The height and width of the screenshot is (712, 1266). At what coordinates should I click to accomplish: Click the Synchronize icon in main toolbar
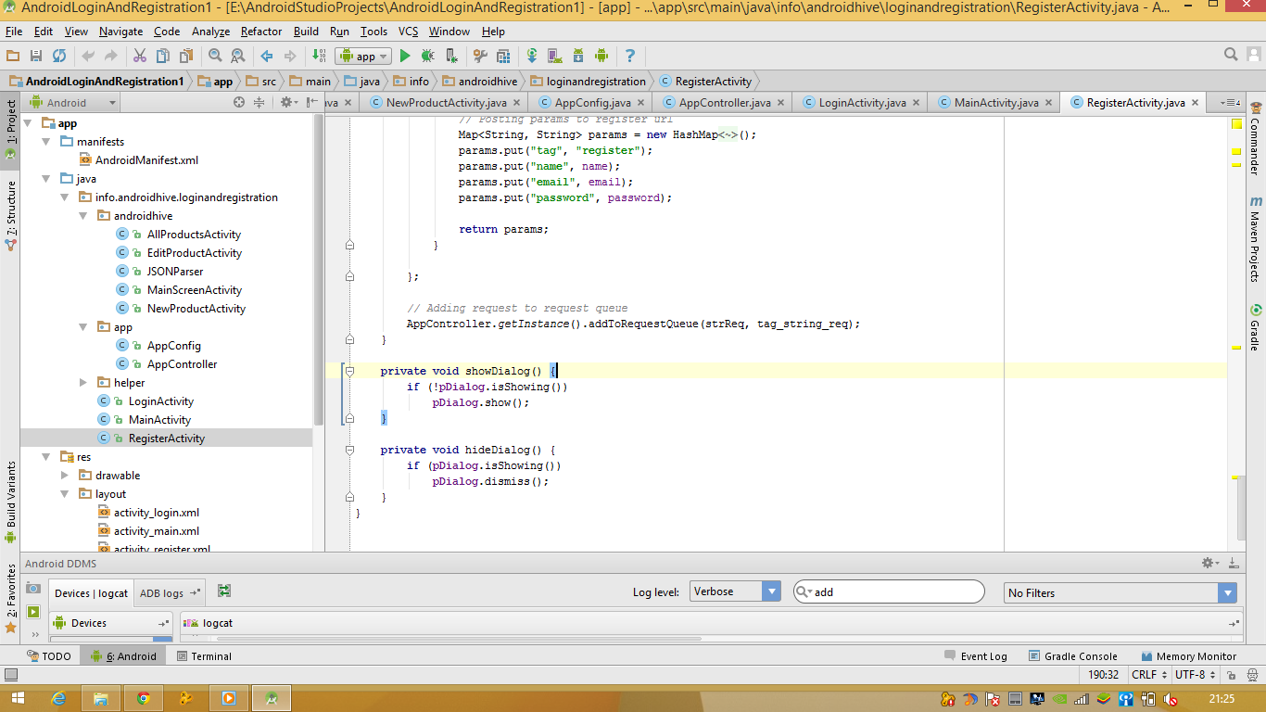point(59,57)
